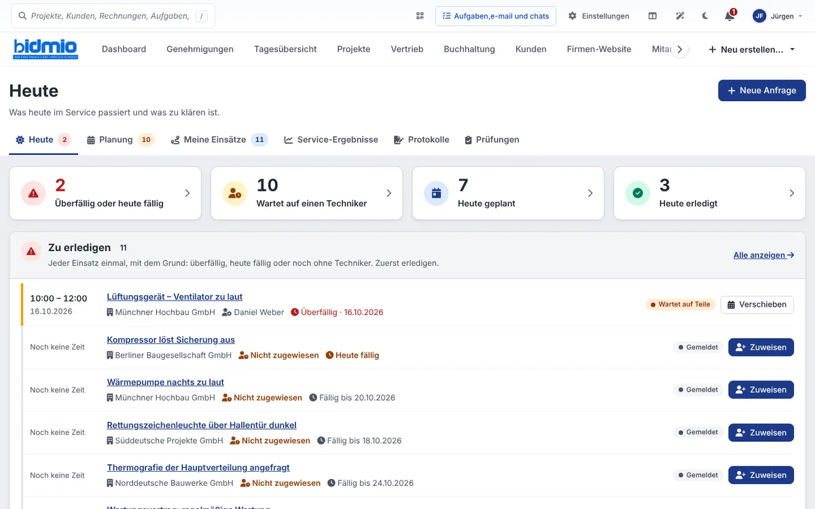The height and width of the screenshot is (509, 815).
Task: Open the Protokolle tab
Action: [x=421, y=140]
